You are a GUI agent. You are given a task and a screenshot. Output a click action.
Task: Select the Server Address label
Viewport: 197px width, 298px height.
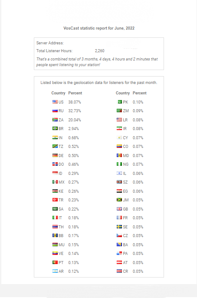50,43
